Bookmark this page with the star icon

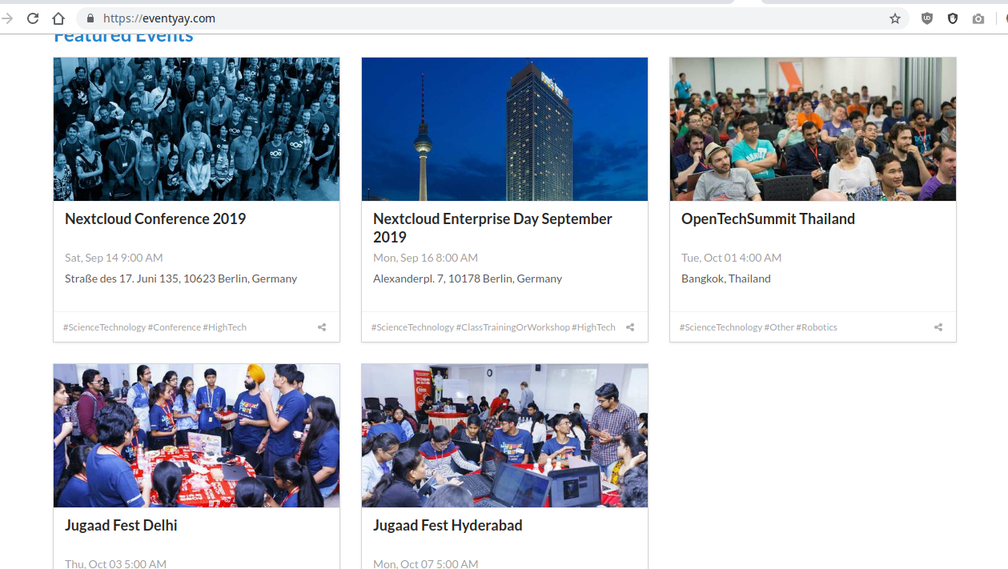coord(894,18)
